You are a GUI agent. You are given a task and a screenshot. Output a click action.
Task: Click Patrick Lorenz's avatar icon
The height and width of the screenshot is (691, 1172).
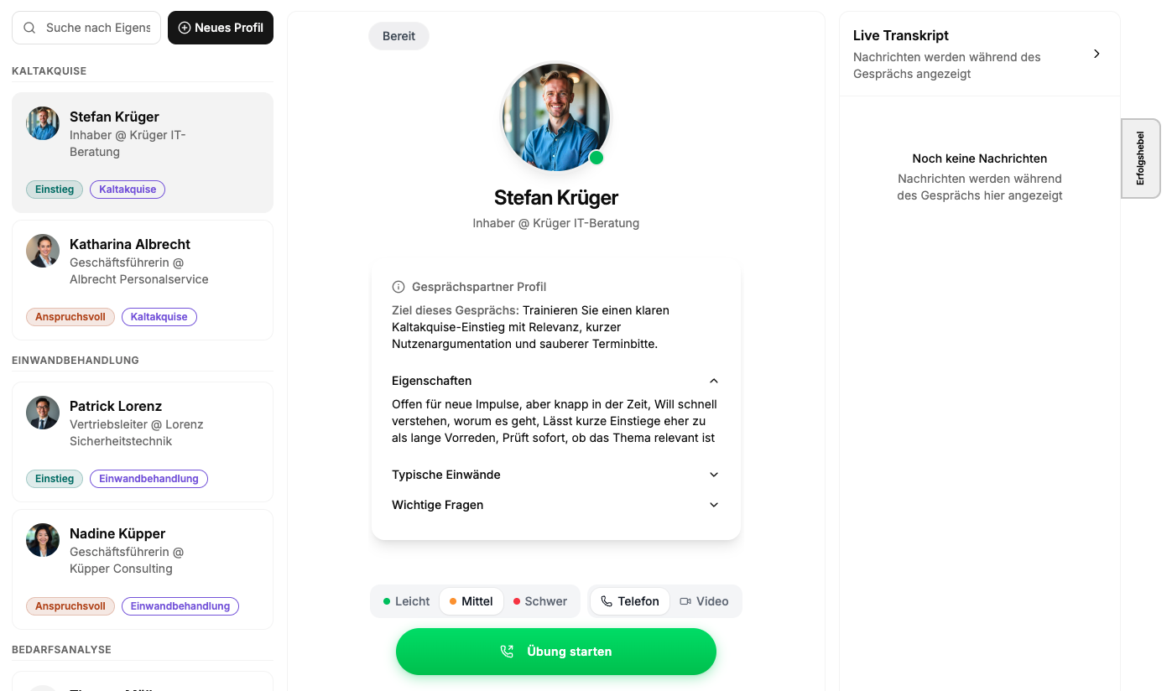click(43, 413)
